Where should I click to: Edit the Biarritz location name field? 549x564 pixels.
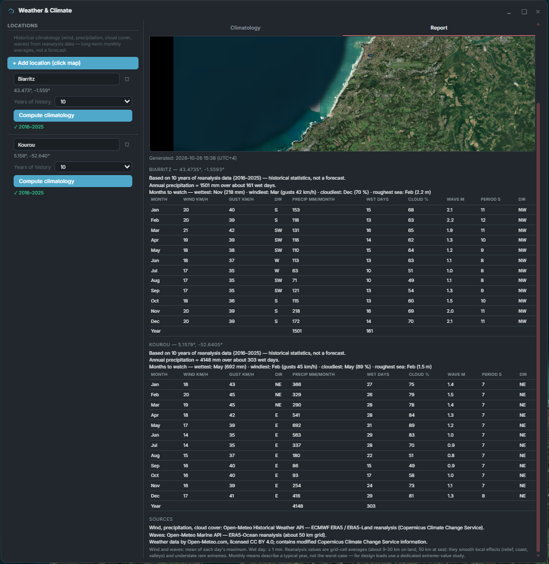[x=66, y=79]
